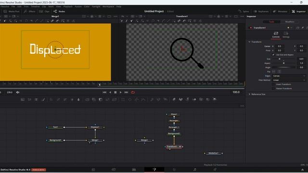This screenshot has width=308, height=173.
Task: Adjust the Aspect slider
Action: [x=283, y=63]
